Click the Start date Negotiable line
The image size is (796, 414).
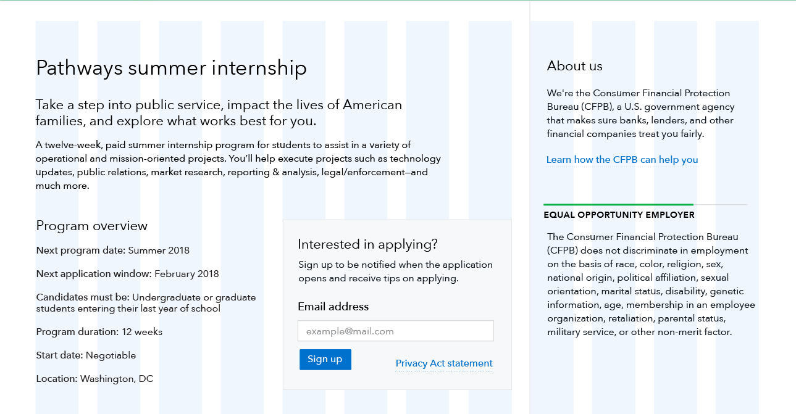(86, 355)
